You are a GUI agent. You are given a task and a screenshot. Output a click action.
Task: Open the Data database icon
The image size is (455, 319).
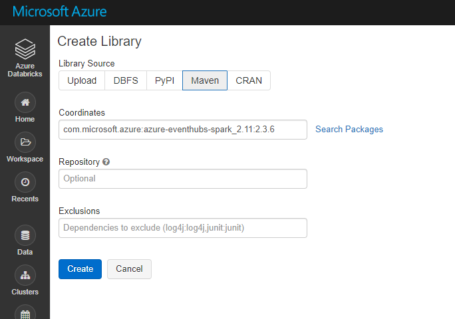[25, 235]
